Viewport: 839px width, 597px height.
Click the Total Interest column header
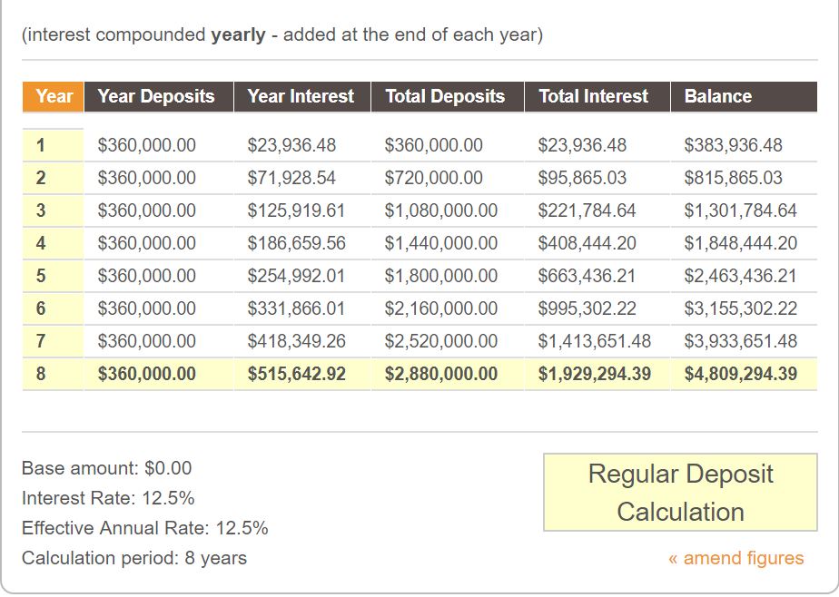point(594,96)
